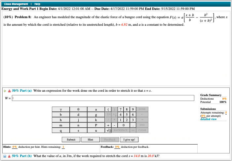The image size is (232, 161).
Task: Click the 50% Part (a) heading
Action: (22, 91)
